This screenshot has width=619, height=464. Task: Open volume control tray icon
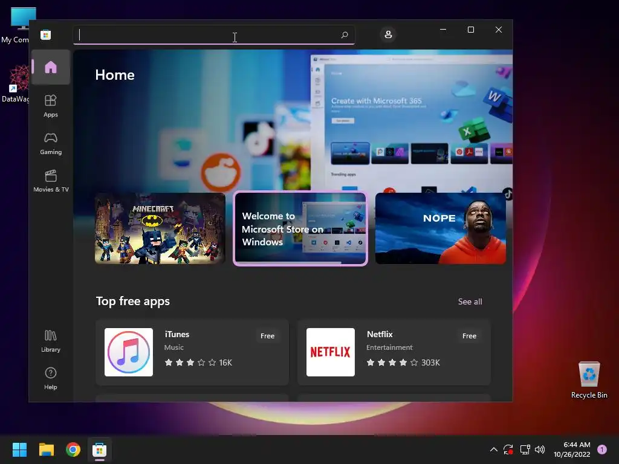pyautogui.click(x=540, y=449)
